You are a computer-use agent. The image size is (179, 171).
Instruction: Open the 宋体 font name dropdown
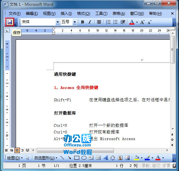click(58, 22)
